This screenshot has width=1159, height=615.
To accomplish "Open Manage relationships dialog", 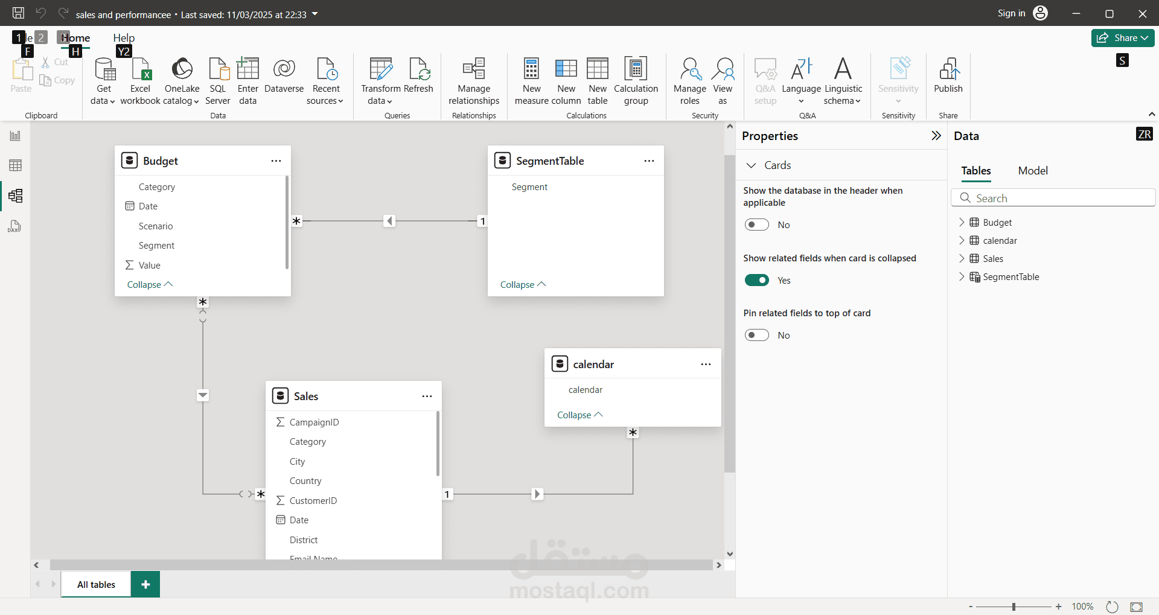I will (474, 81).
